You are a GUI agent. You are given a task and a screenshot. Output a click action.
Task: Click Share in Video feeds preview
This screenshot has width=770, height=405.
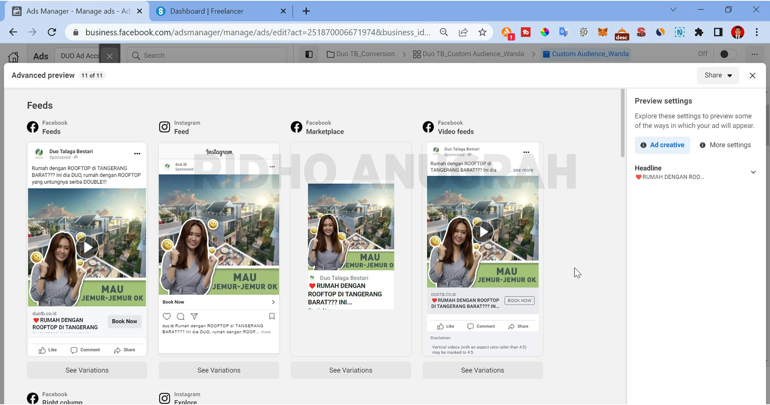(519, 326)
